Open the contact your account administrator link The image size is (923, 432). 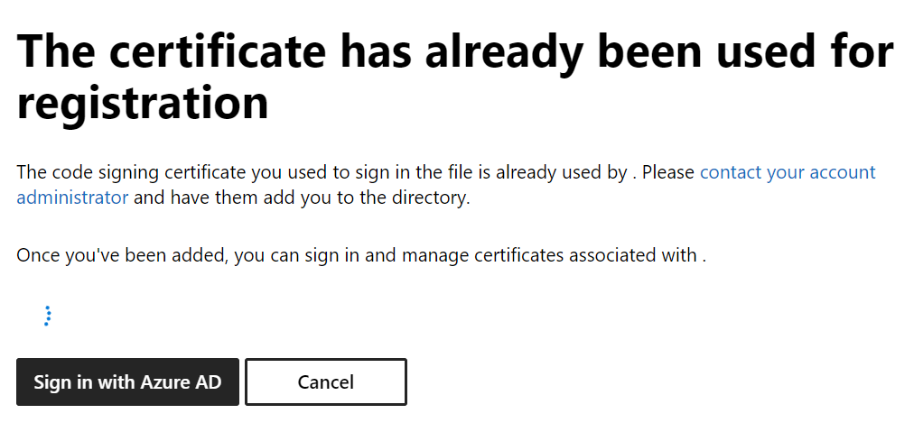tap(788, 173)
